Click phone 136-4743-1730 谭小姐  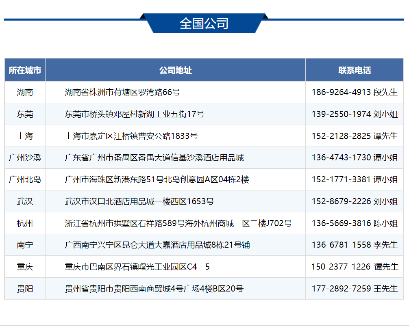(x=355, y=158)
